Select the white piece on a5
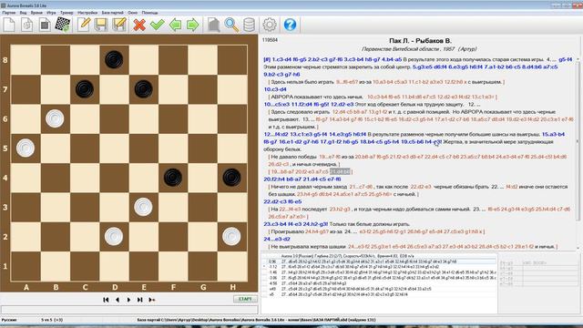The image size is (583, 328). 26,148
